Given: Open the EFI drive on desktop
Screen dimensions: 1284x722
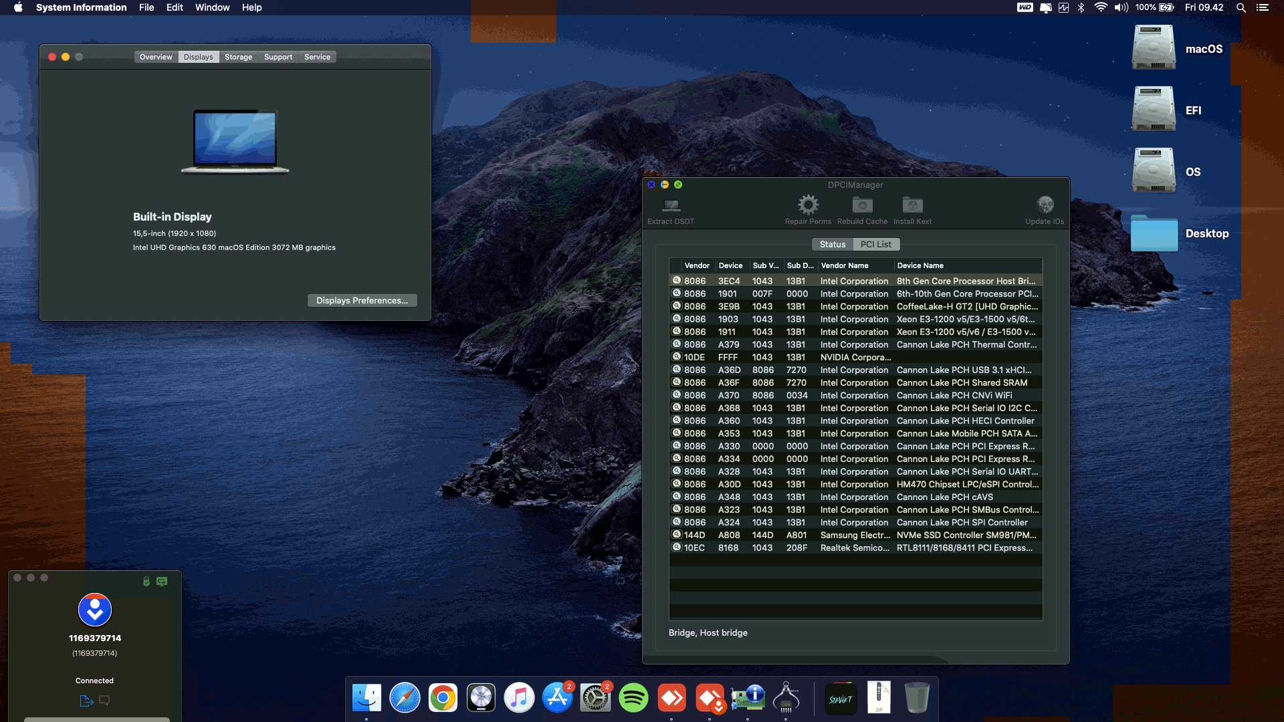Looking at the screenshot, I should pyautogui.click(x=1154, y=110).
